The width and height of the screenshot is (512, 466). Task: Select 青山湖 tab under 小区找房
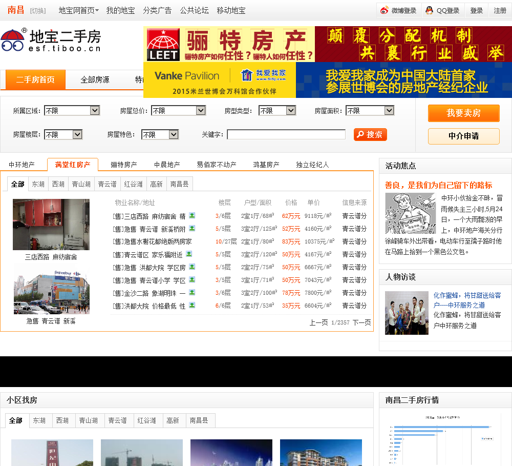tap(89, 420)
